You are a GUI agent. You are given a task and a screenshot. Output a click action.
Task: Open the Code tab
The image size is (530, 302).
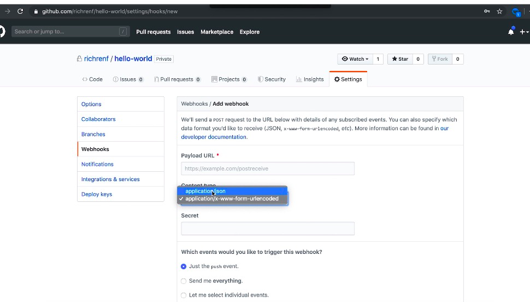point(92,79)
